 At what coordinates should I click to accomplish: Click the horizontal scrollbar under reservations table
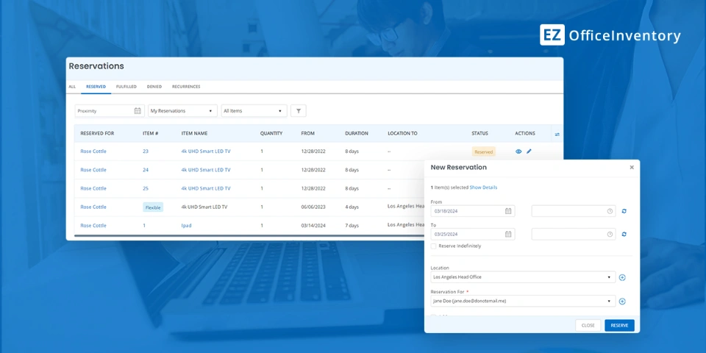click(x=250, y=236)
